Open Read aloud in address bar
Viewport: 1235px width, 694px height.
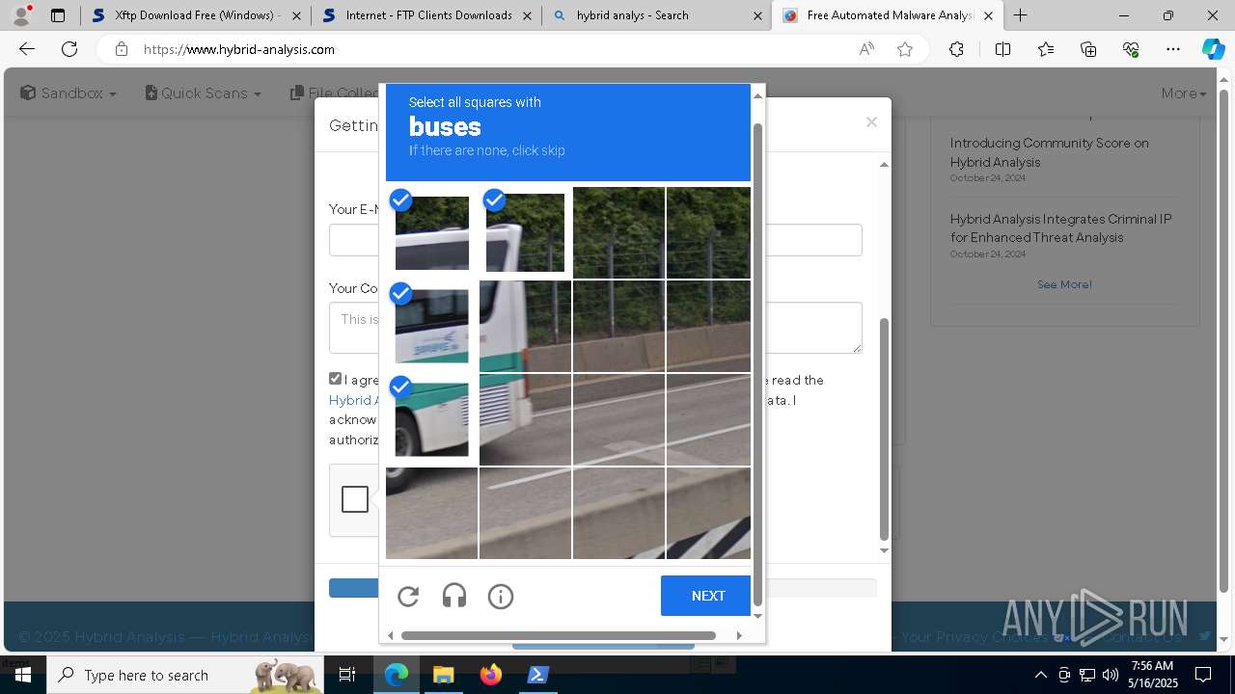coord(866,49)
